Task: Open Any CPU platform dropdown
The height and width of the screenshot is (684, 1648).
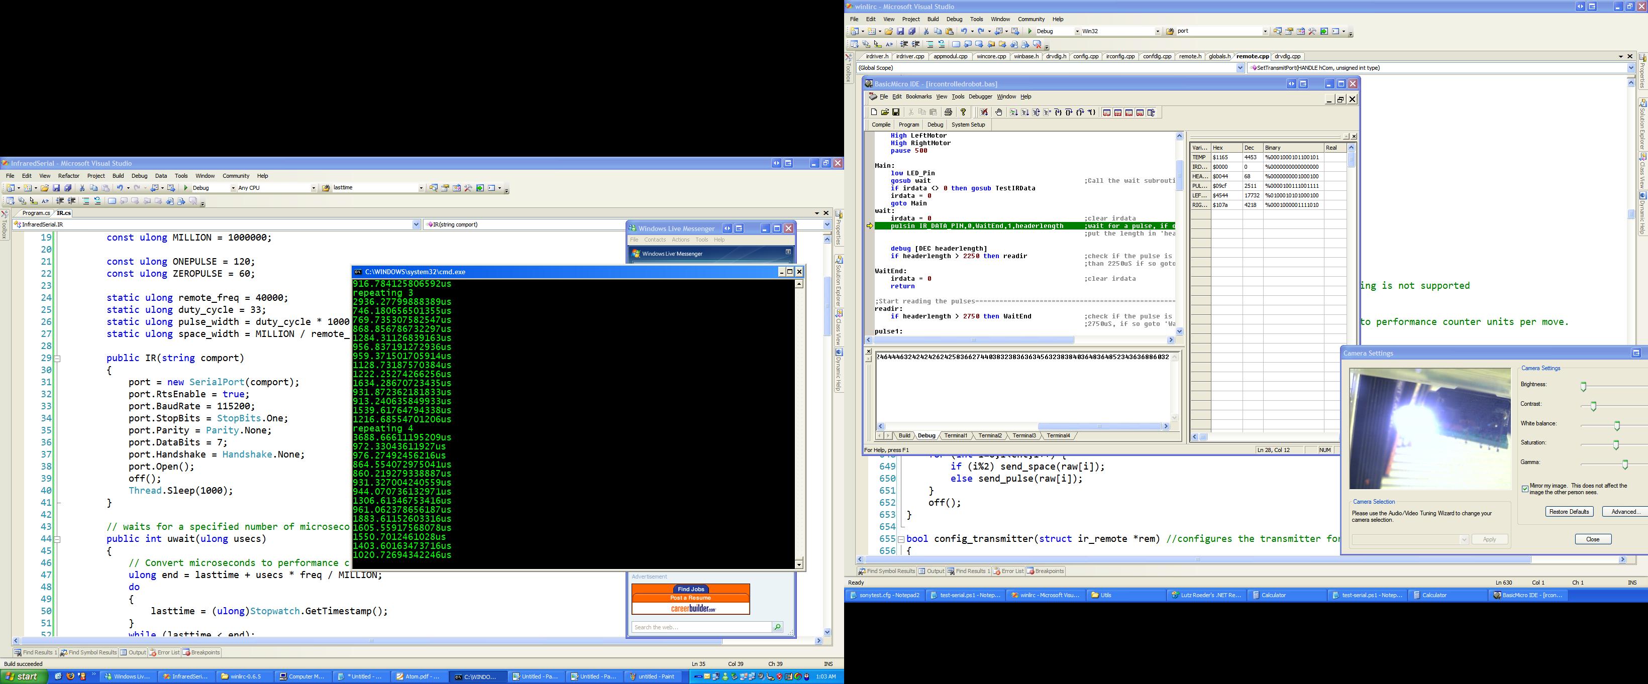Action: click(314, 188)
